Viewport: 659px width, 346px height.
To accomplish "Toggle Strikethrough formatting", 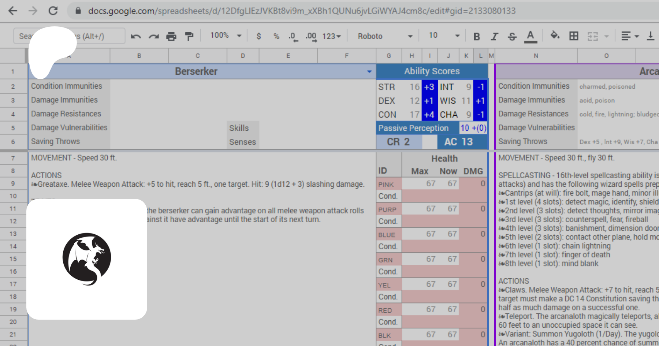I will (x=512, y=36).
